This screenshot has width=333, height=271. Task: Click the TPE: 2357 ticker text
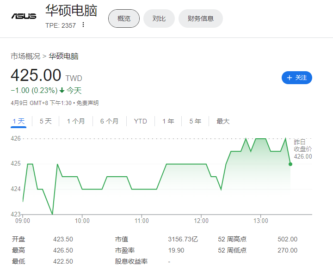[x=61, y=25]
